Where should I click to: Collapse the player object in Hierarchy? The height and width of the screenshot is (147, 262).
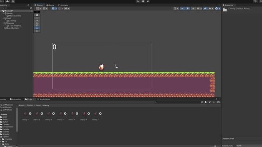3,13
